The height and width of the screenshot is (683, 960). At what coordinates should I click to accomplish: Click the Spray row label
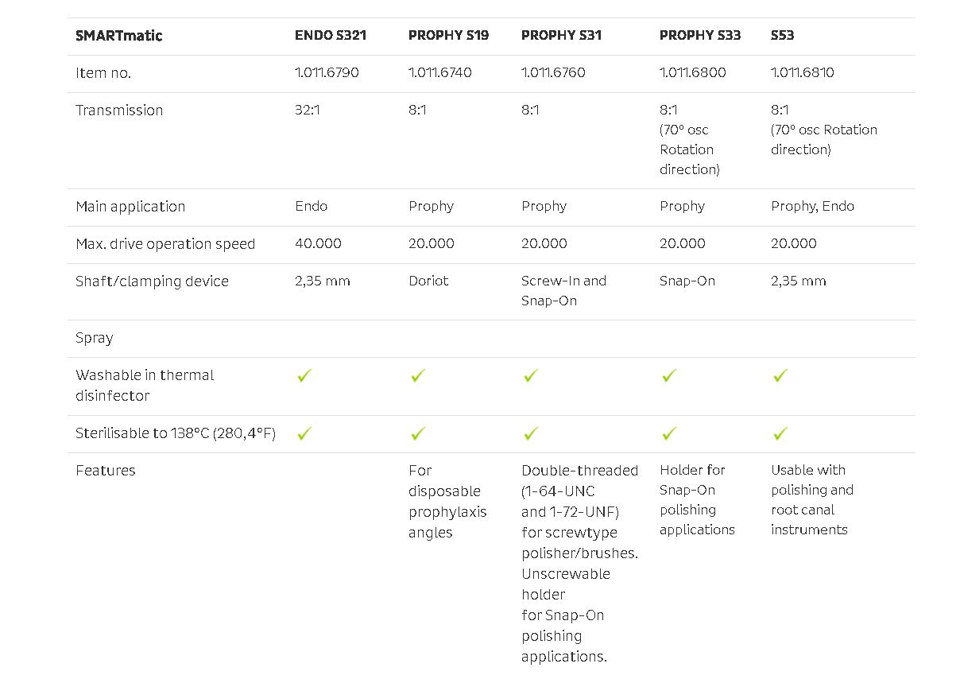click(95, 338)
